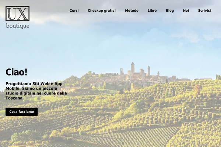Viewport: 221px width, 147px height.
Task: Click the Cosa facciamo button
Action: tap(22, 112)
